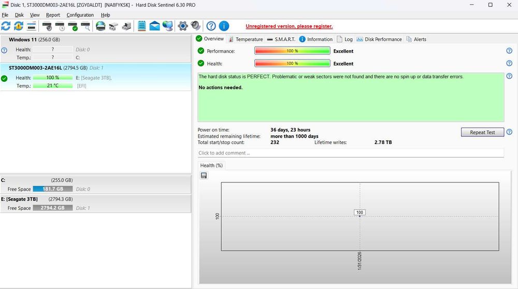Screen dimensions: 518x289
Task: Open the Configuration menu
Action: pyautogui.click(x=80, y=15)
